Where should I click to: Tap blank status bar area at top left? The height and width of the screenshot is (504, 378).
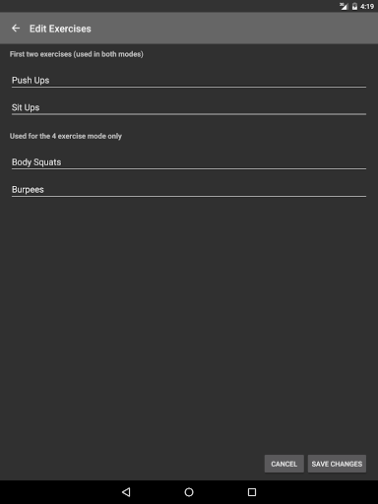point(131,6)
